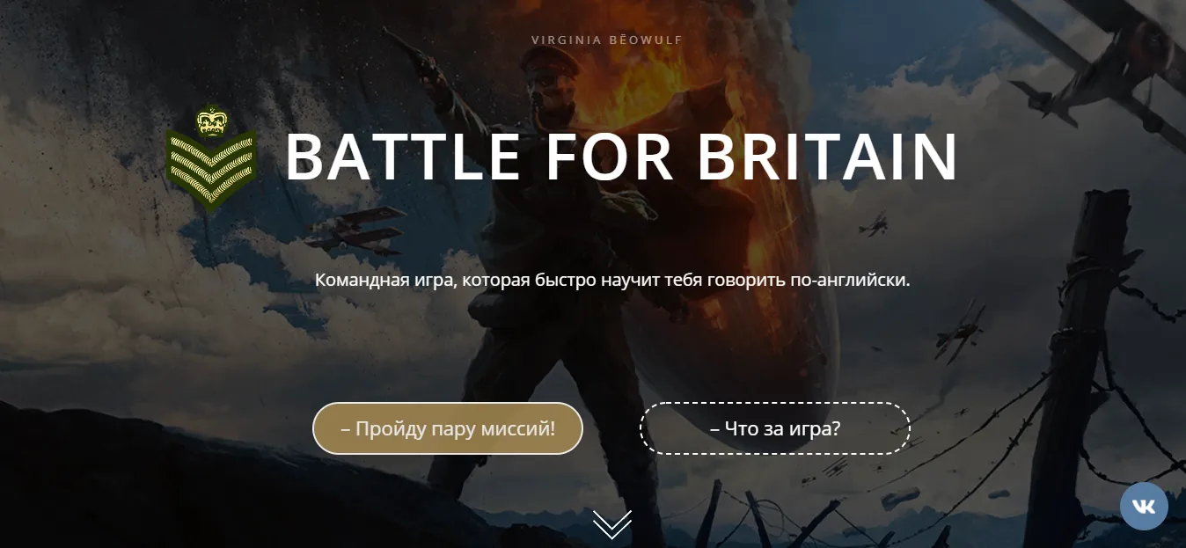
Task: Open the VK social network icon
Action: [1144, 506]
